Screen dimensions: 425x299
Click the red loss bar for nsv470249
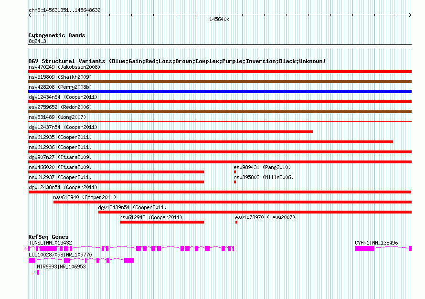pyautogui.click(x=220, y=72)
